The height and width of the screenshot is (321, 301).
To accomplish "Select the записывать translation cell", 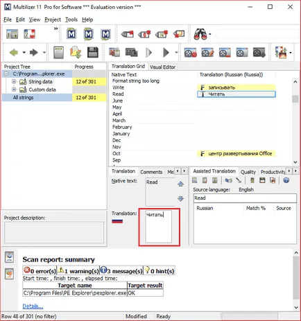I will (237, 87).
